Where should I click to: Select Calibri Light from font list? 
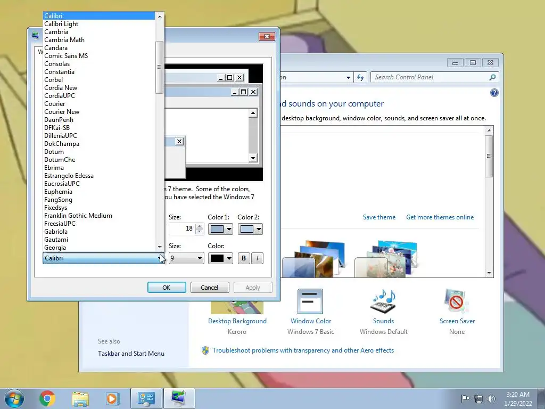pos(98,23)
